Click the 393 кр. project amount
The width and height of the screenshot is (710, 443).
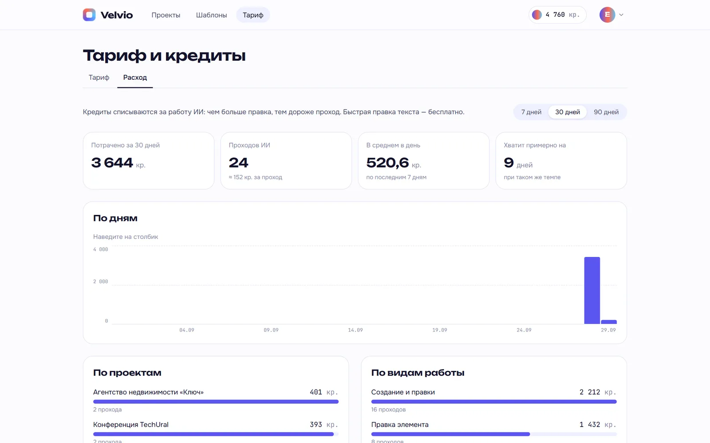point(324,425)
